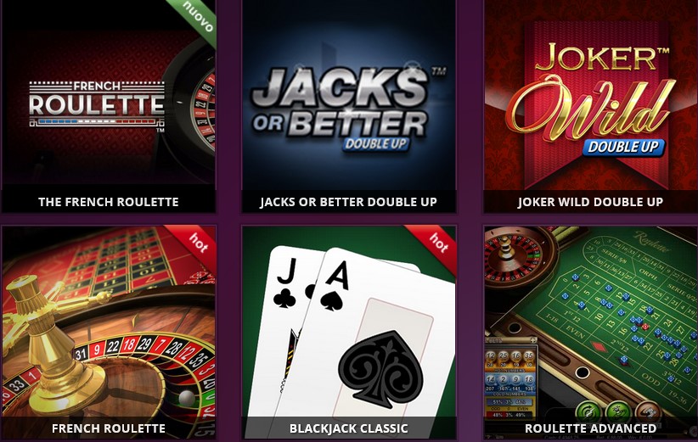Click the 'ROULETTE ADVANCED' caption text
The height and width of the screenshot is (442, 698).
pyautogui.click(x=590, y=428)
